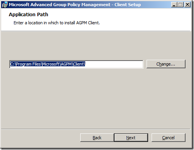Place cursor in "AGPM" path segment
The width and height of the screenshot is (194, 150).
point(66,64)
